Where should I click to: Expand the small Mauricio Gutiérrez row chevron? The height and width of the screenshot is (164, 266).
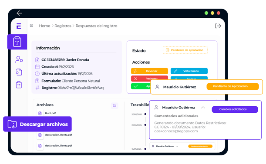[x=177, y=146]
